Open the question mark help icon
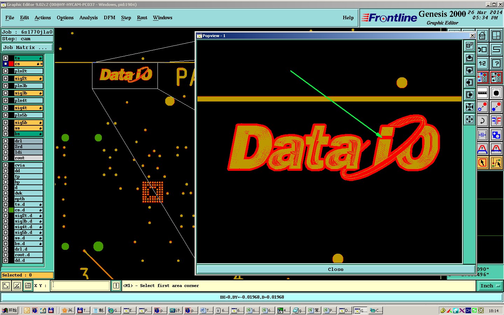Screen dimensions: 504x315 [496, 63]
